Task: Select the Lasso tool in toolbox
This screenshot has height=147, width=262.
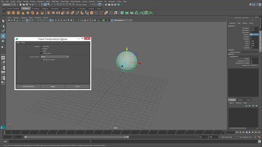Action: [x=3, y=26]
